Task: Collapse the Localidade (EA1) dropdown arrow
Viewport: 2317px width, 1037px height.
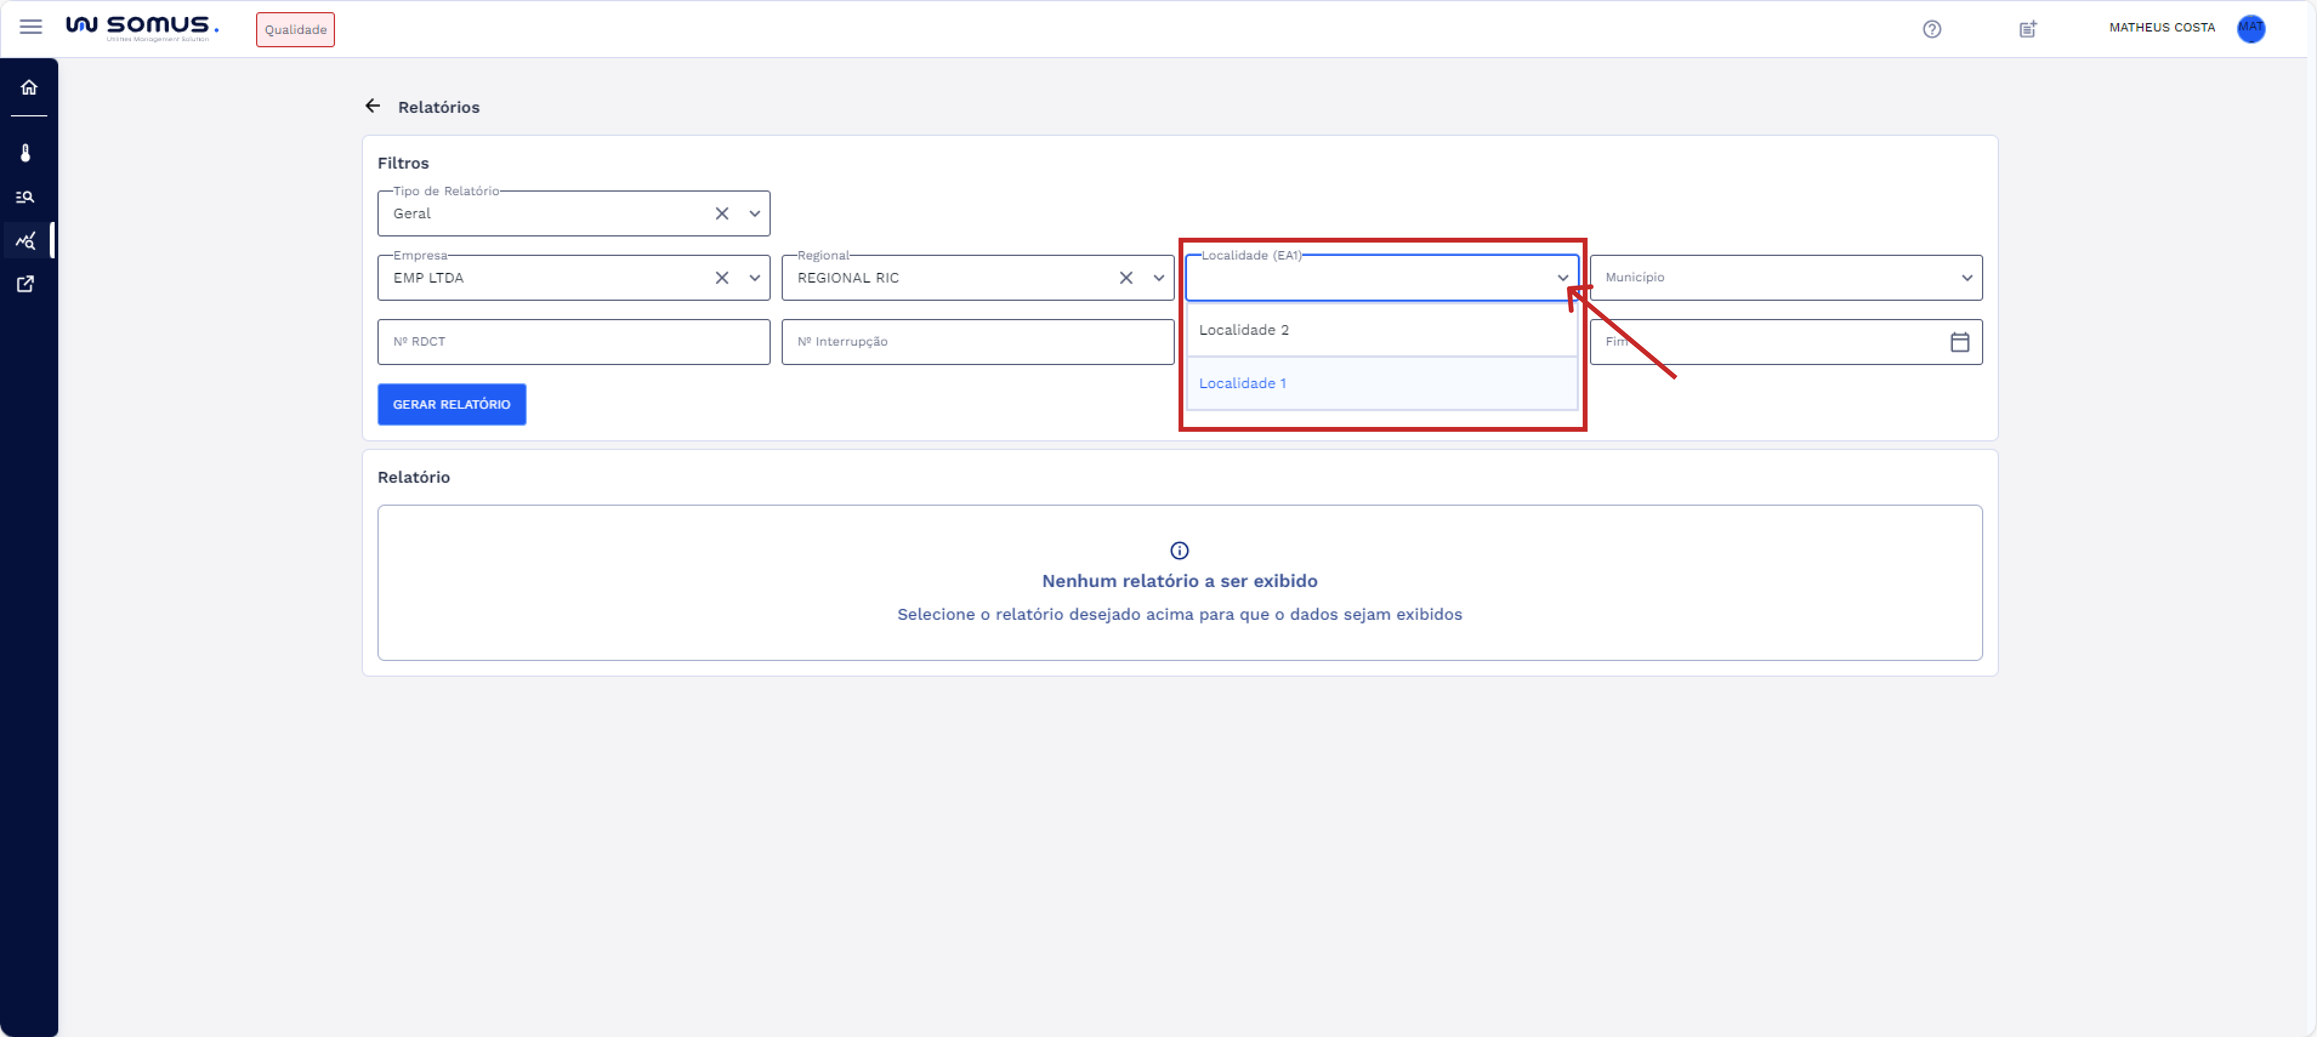Action: tap(1562, 278)
